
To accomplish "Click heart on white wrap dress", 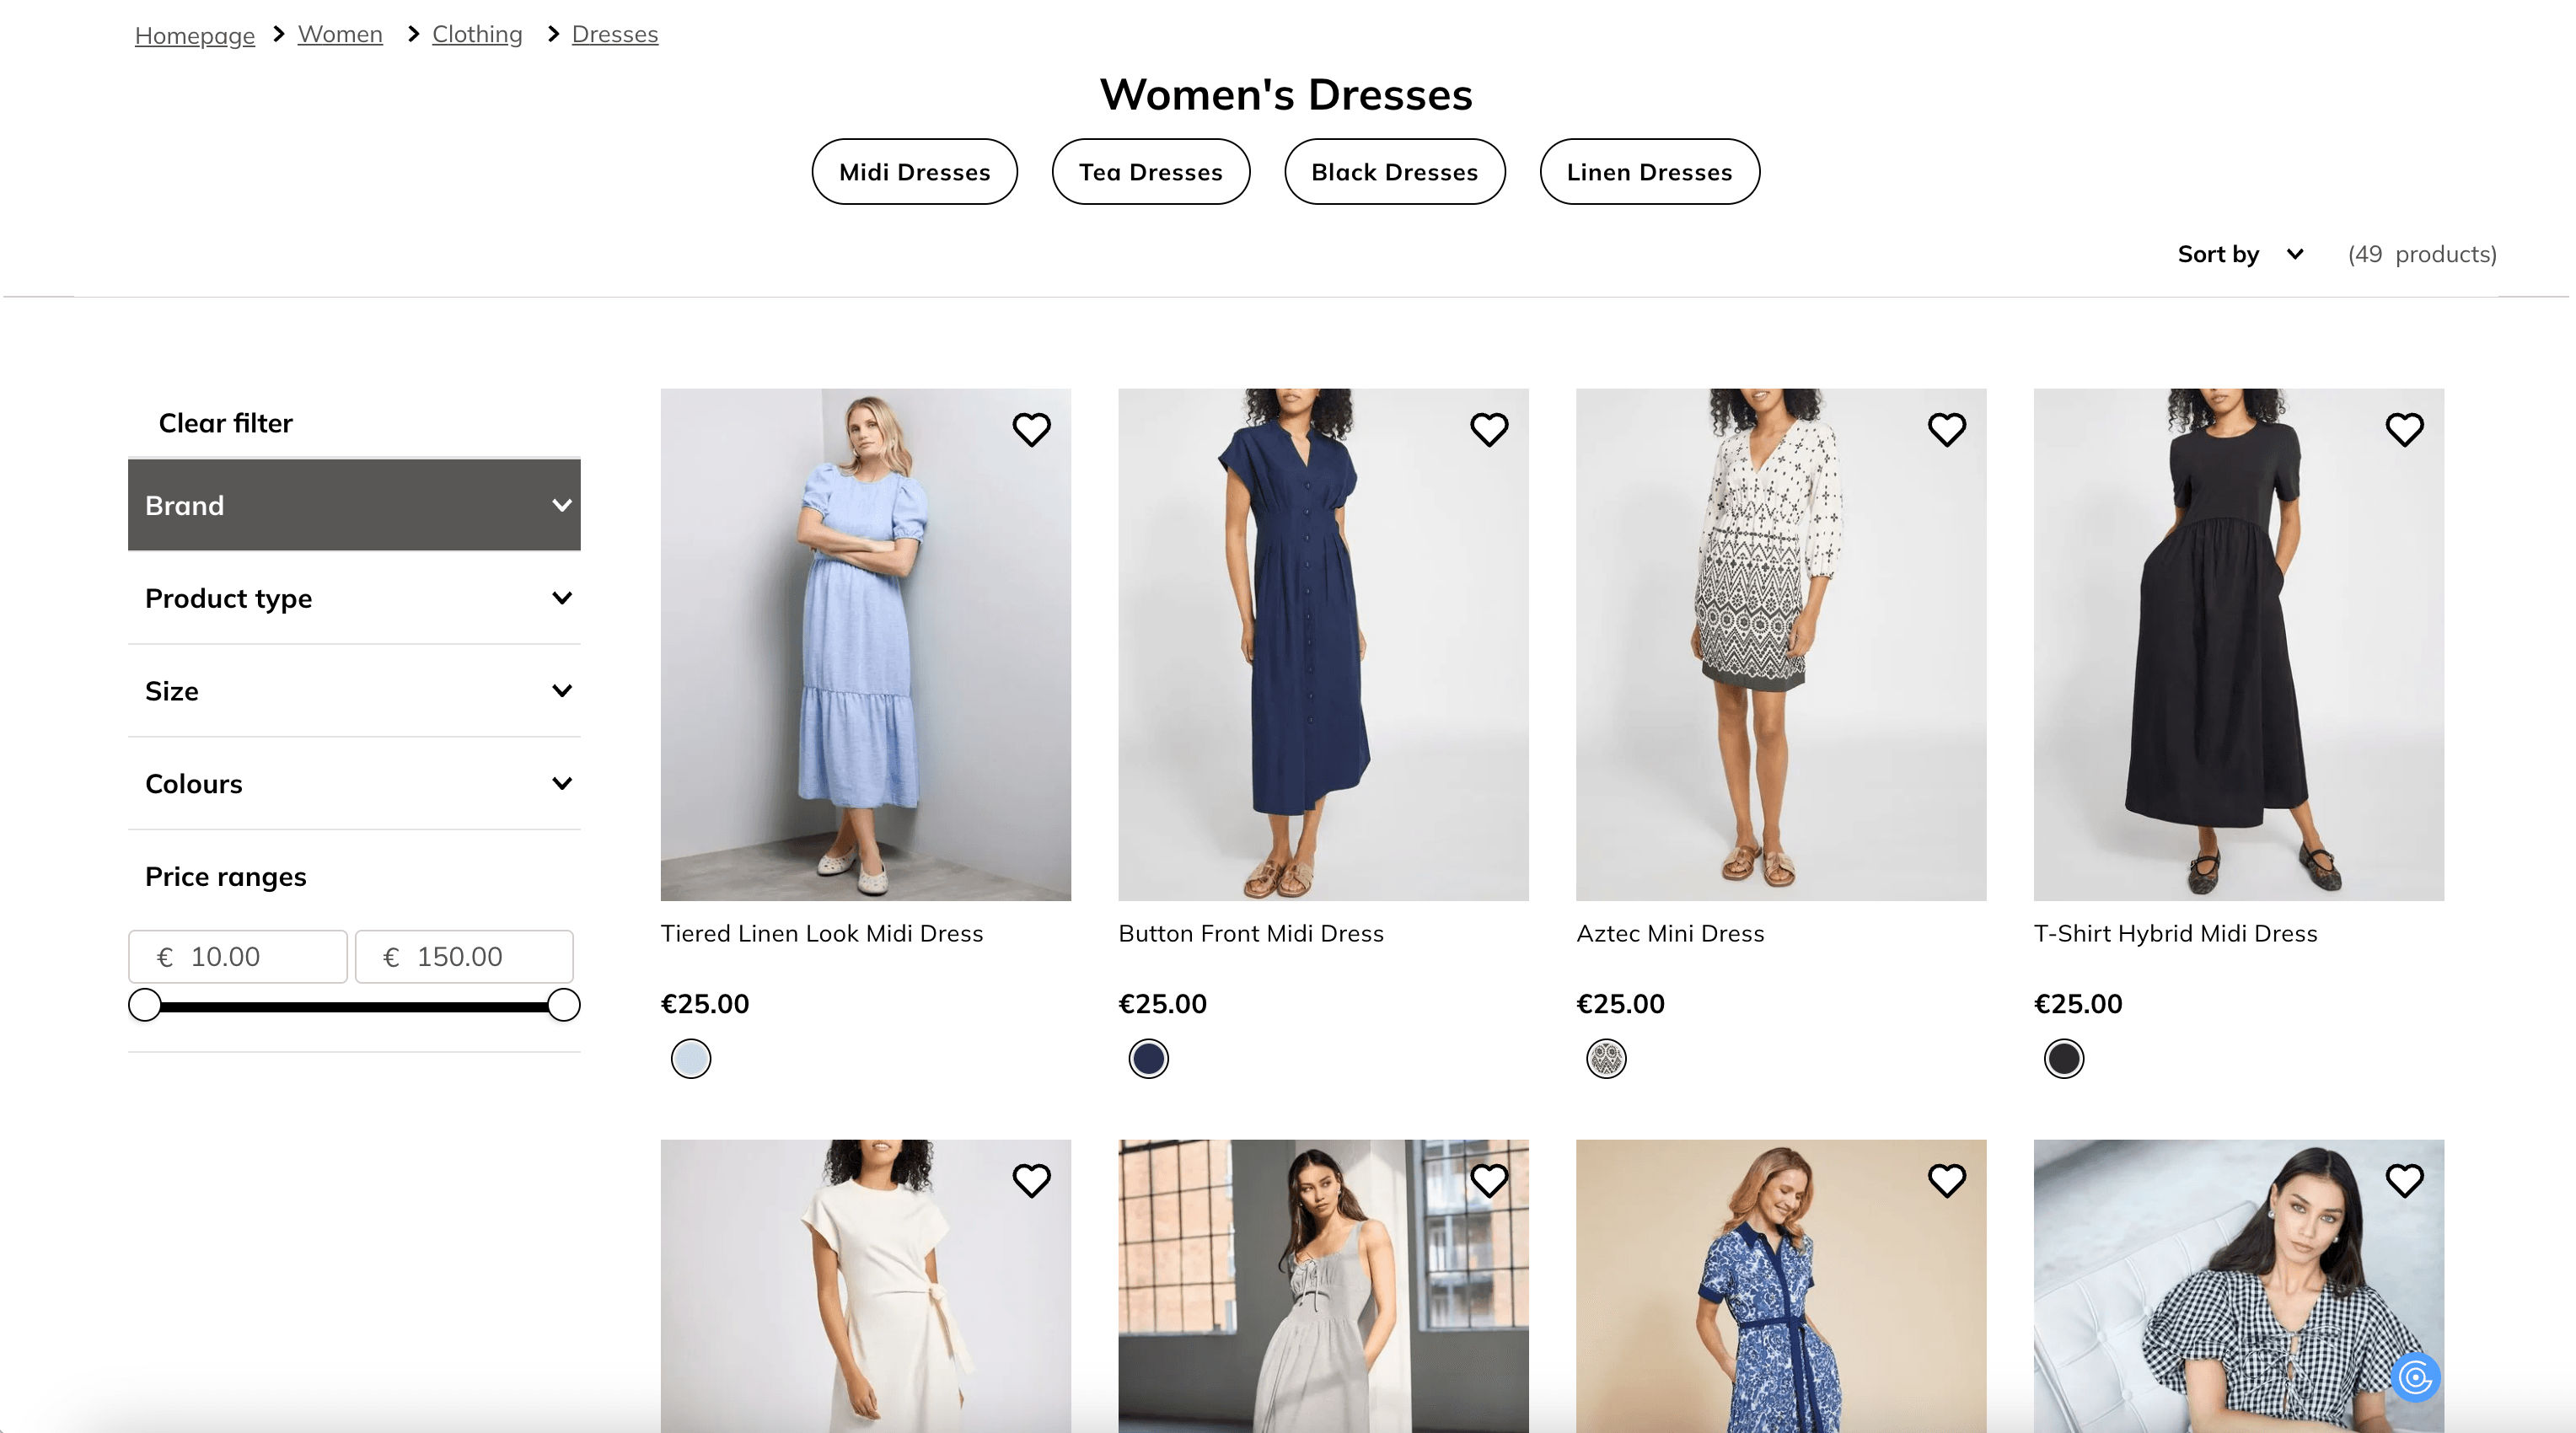I will click(1031, 1181).
